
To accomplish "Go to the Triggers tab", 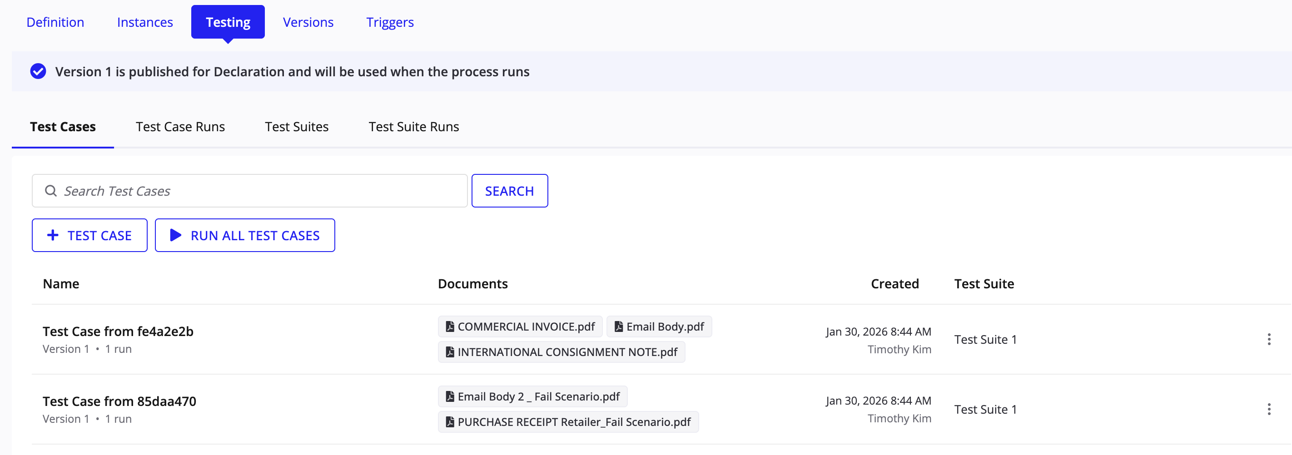I will coord(390,22).
